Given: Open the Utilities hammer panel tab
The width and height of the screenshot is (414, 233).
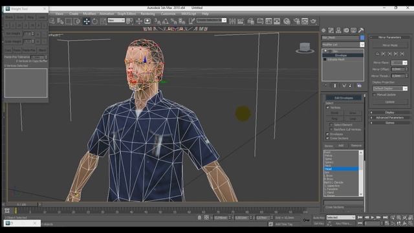Looking at the screenshot, I should tap(361, 30).
